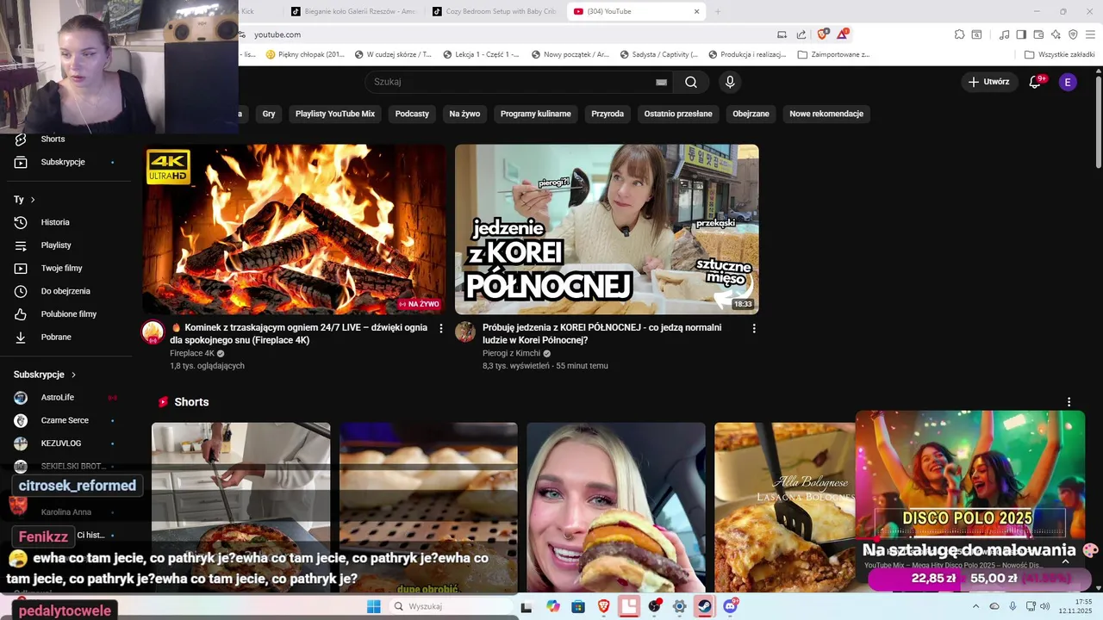Select the Playlisty YouTube Mix chip
Viewport: 1103px width, 620px height.
pos(335,114)
